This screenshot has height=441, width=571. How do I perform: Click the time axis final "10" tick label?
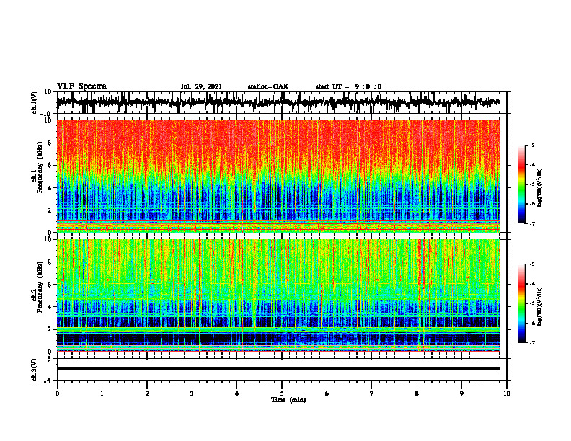click(x=507, y=393)
